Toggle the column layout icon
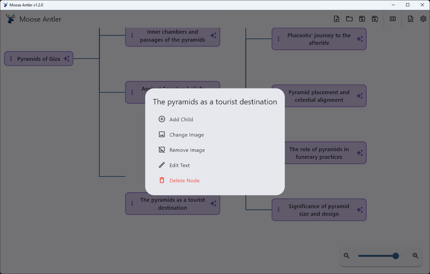430x274 pixels. [x=393, y=19]
